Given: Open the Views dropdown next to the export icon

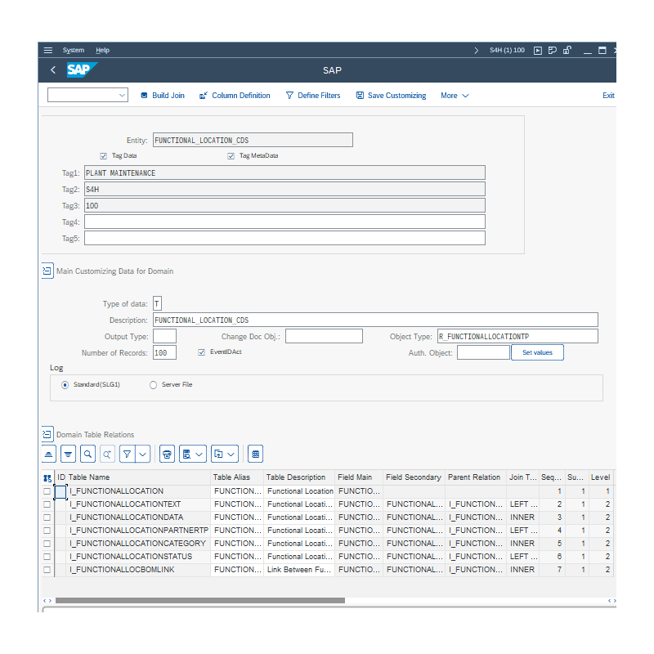Looking at the screenshot, I should tap(199, 453).
